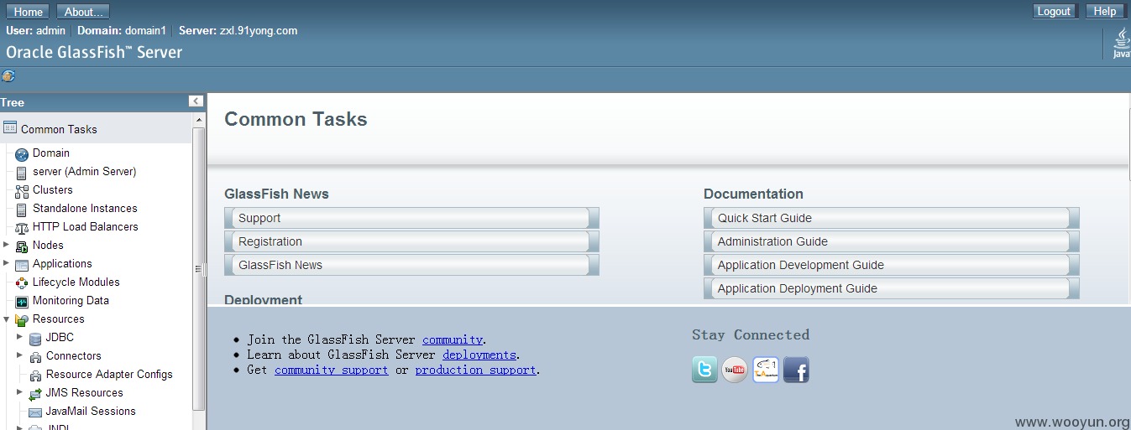
Task: Click the tree panel vertical scrollbar
Action: (x=199, y=268)
